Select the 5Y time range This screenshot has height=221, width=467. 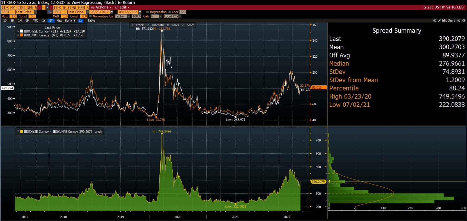pos(51,20)
